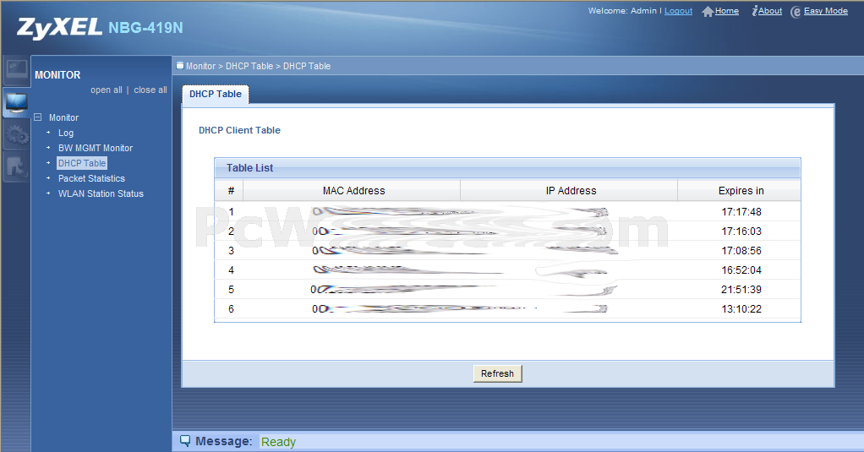Click the Welcome: Admin text
Screen dimensions: 864x452
point(623,11)
